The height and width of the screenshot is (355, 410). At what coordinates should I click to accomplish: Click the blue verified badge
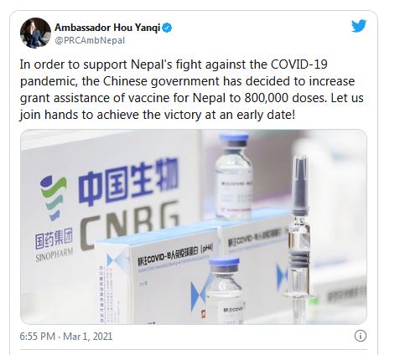tap(167, 28)
